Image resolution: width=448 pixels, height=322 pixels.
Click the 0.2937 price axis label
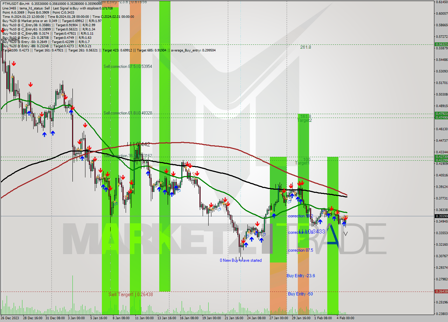(442, 267)
